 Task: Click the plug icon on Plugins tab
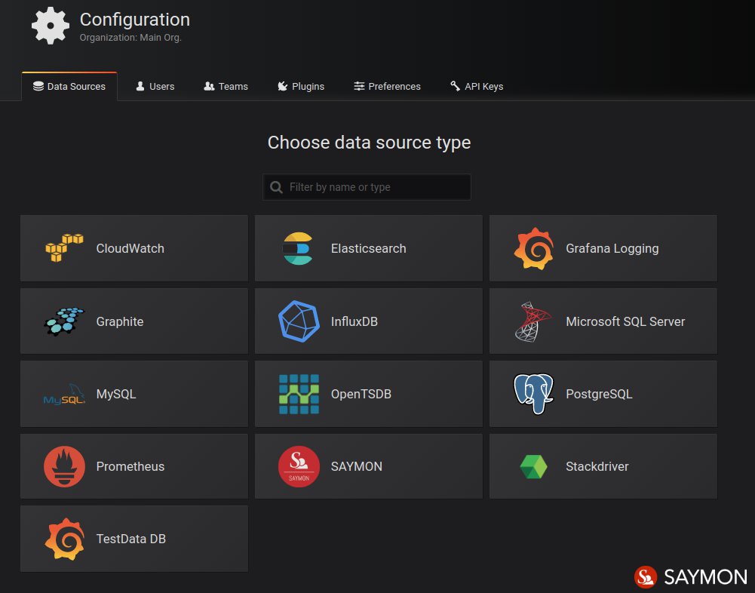click(x=283, y=86)
